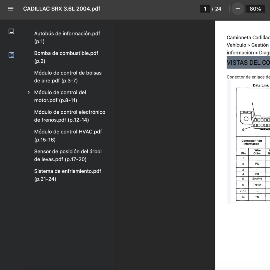Select the document outline view icon
270x270 pixels.
[11, 55]
